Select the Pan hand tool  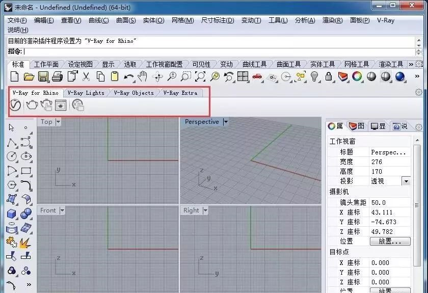143,76
